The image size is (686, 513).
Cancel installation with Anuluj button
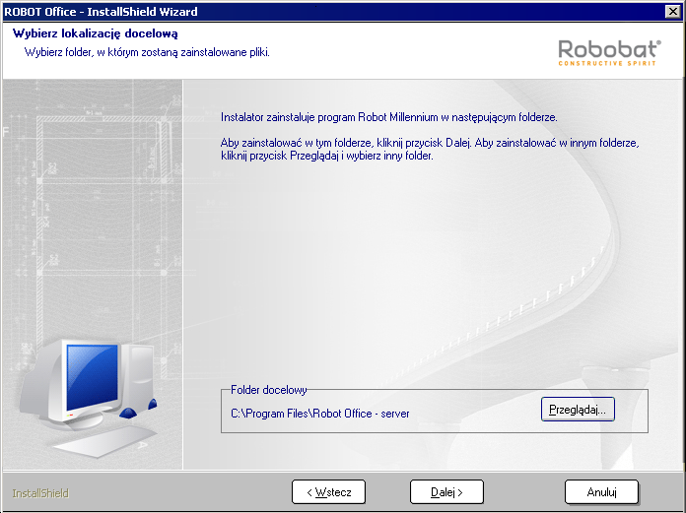pyautogui.click(x=601, y=492)
